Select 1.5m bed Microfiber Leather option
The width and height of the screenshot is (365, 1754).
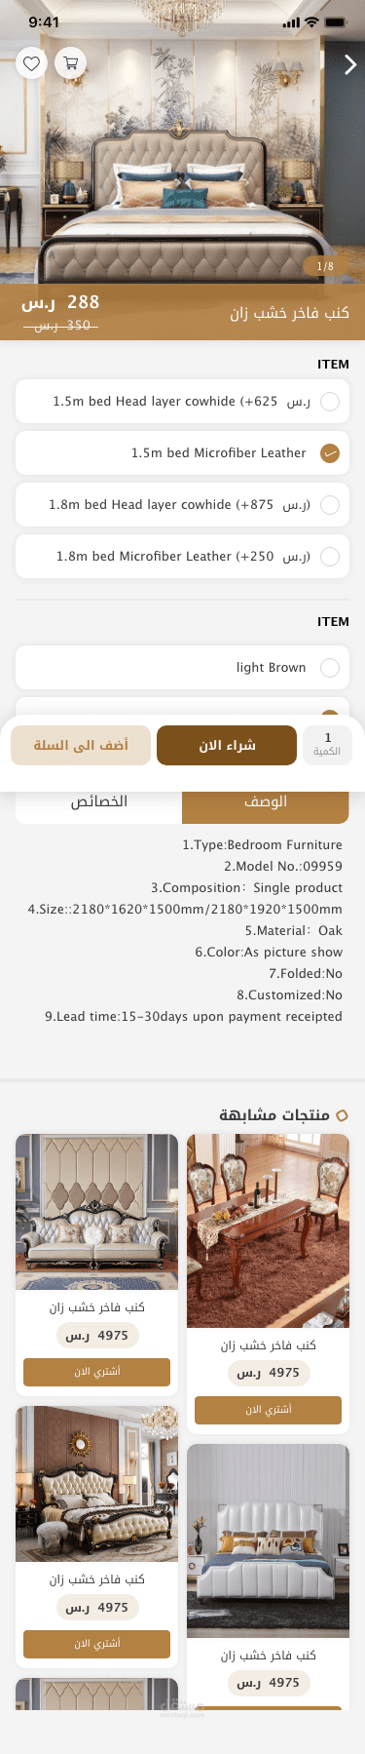click(x=182, y=453)
